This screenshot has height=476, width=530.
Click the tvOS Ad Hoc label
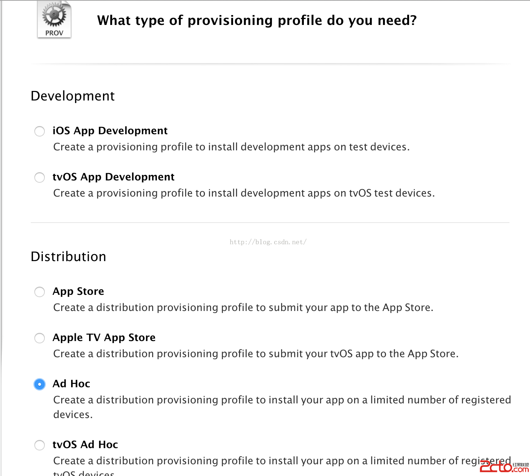point(85,444)
